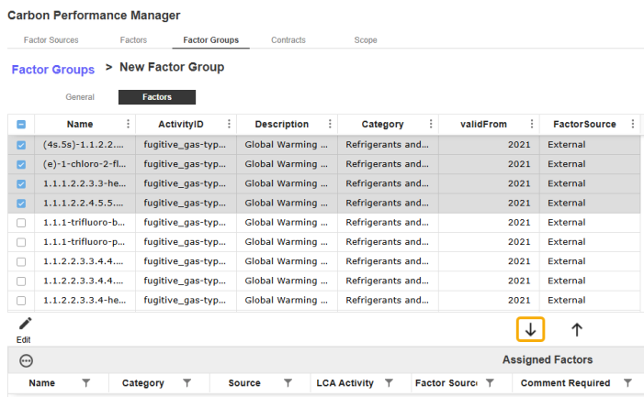Filter the Assigned Factors Category column
The image size is (644, 397).
tap(186, 383)
